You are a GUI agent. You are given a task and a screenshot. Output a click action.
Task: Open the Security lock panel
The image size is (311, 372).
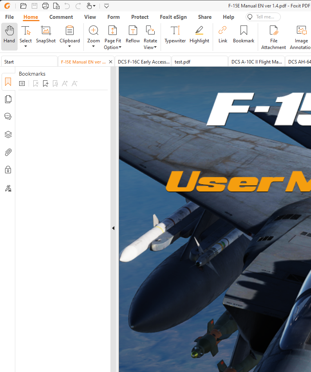pos(8,170)
